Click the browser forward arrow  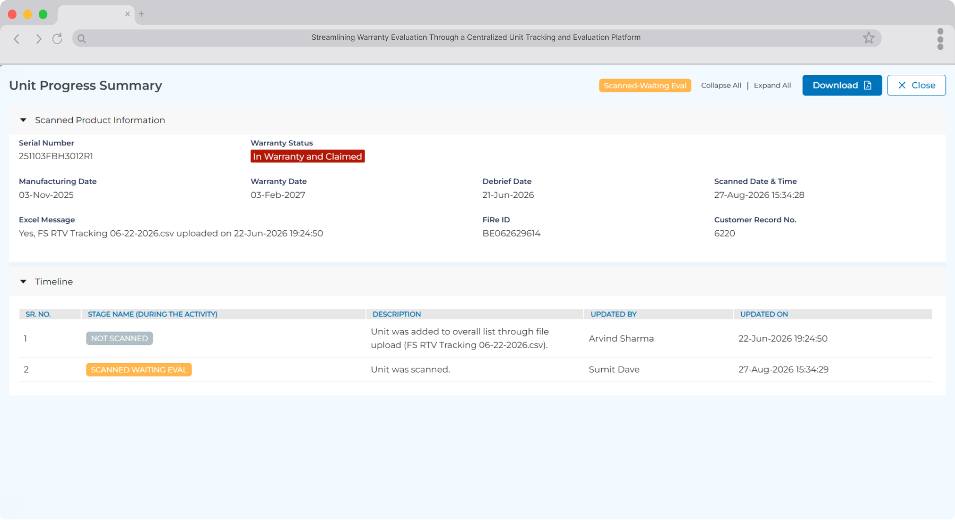tap(38, 39)
